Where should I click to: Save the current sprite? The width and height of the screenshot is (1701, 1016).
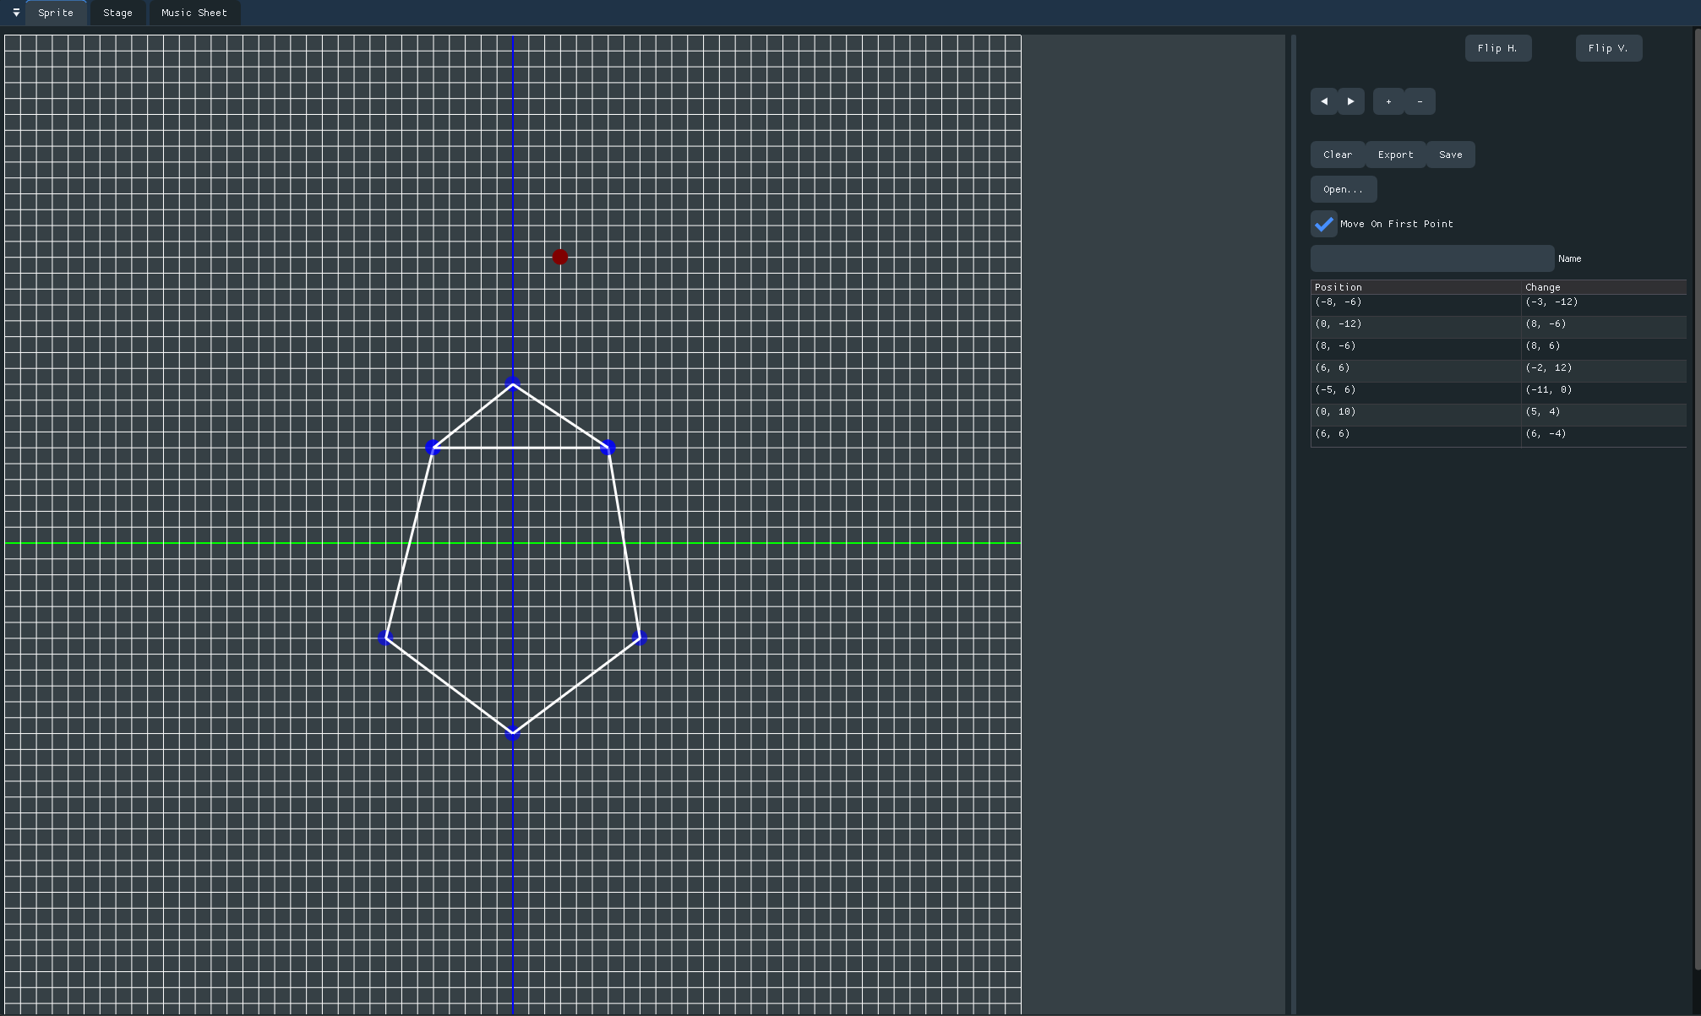pyautogui.click(x=1450, y=155)
